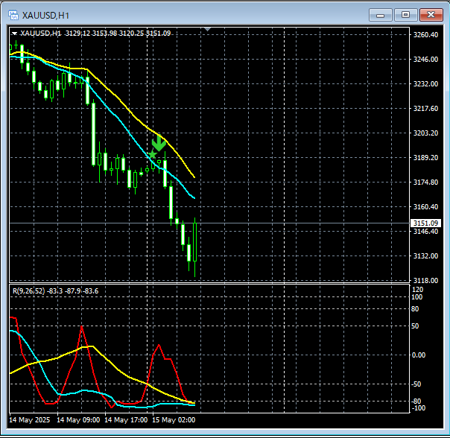Screen dimensions: 450x438
Task: Click the green down arrow sell signal
Action: (x=159, y=144)
